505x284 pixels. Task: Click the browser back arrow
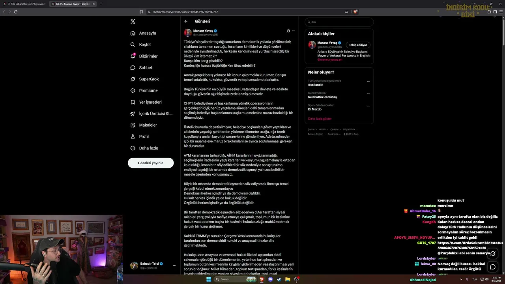4,12
